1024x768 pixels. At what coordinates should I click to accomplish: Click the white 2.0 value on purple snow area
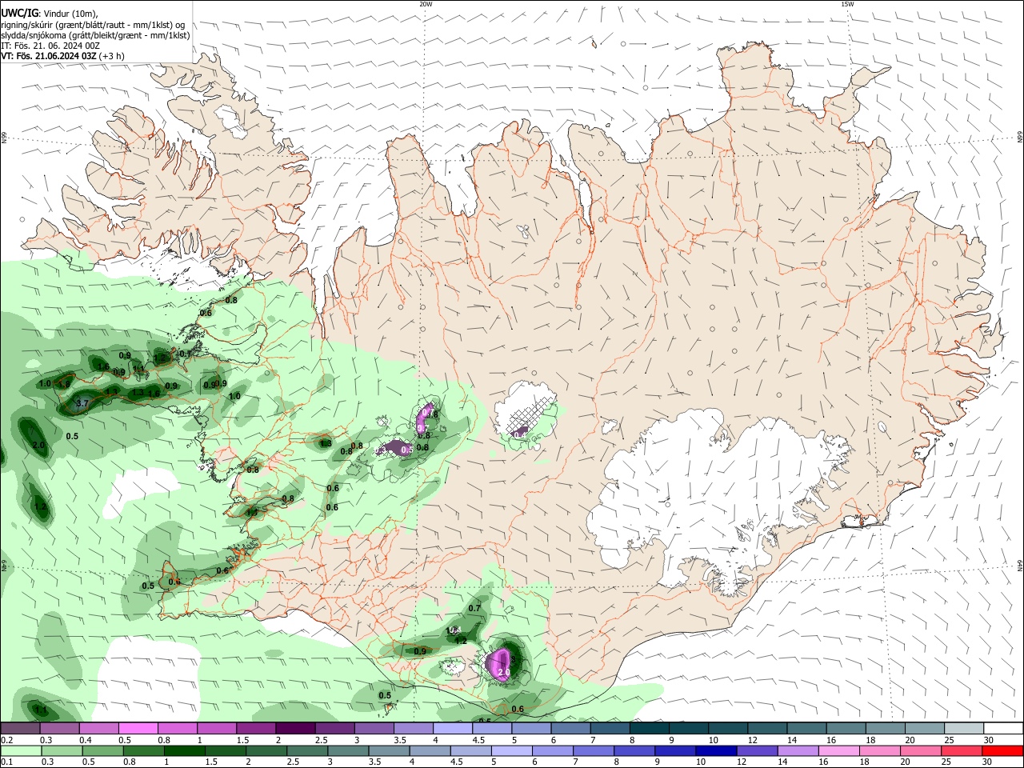click(x=504, y=674)
